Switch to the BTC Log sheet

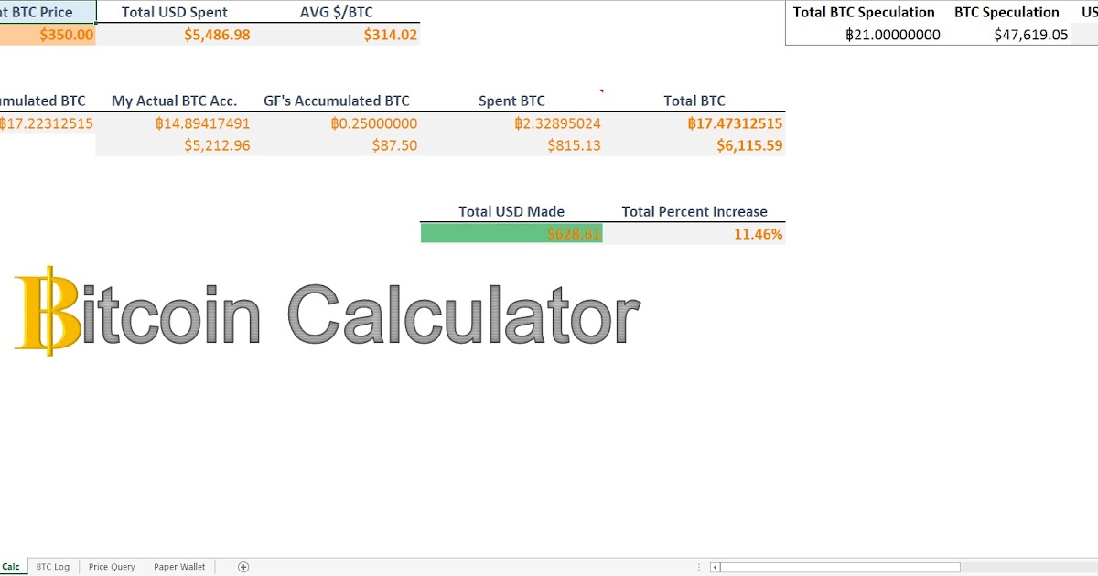coord(53,567)
